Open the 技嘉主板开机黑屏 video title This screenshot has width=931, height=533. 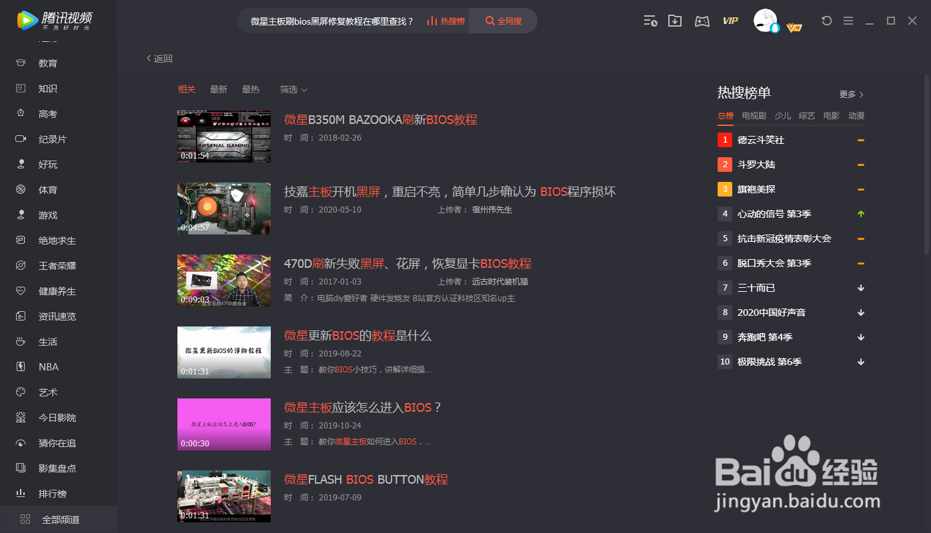tap(449, 192)
